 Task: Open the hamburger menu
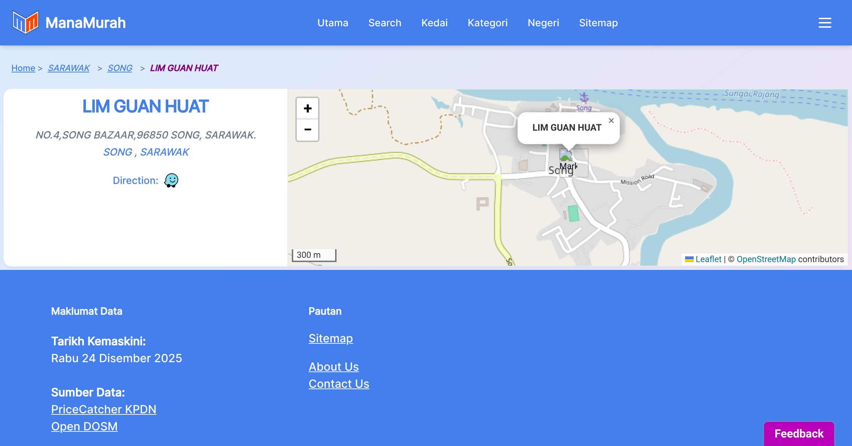pyautogui.click(x=825, y=23)
